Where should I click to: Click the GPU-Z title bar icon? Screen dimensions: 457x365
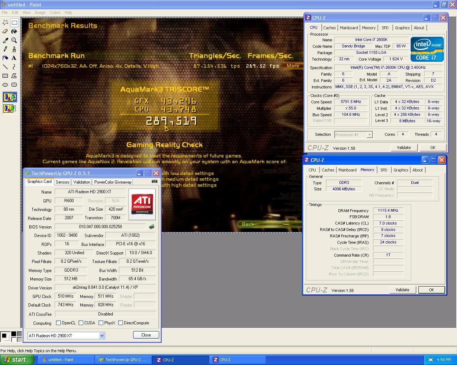point(27,173)
